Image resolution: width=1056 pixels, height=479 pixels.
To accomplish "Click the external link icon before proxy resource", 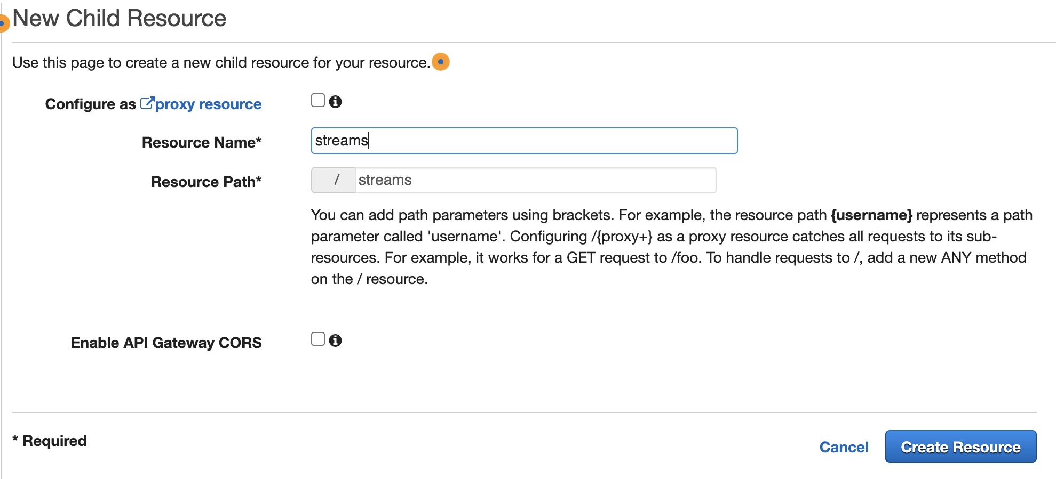I will coord(147,103).
